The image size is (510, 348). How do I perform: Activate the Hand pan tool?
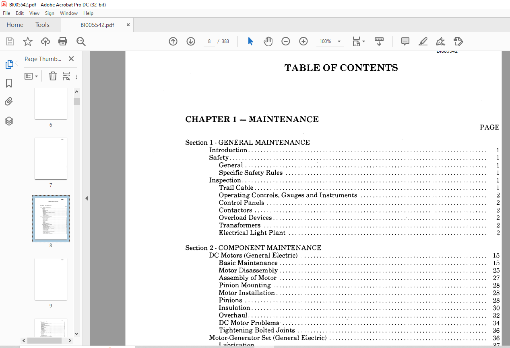pos(268,41)
